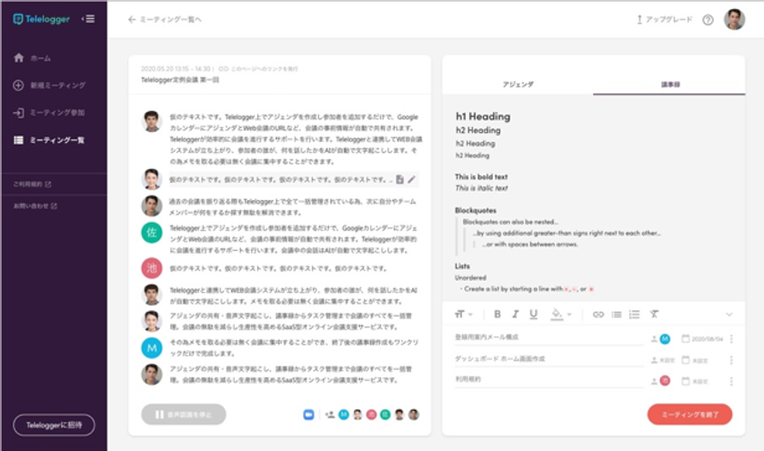The height and width of the screenshot is (451, 764).
Task: Click the clear formatting icon
Action: coord(654,315)
